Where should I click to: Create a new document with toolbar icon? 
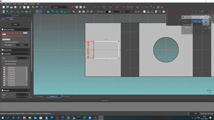coord(4,7)
